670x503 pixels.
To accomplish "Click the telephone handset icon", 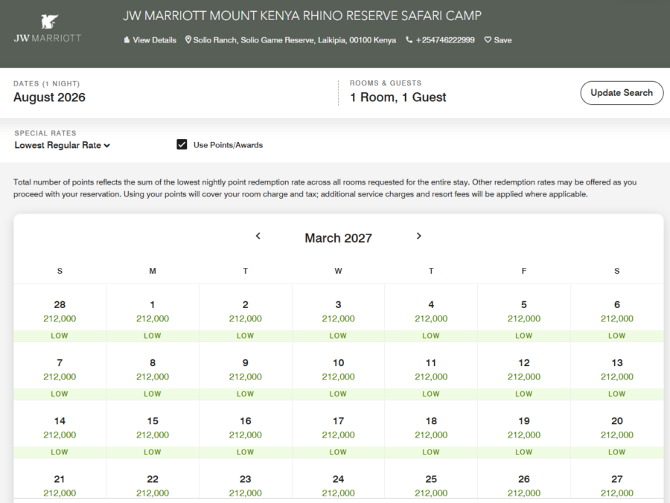I will click(x=409, y=39).
